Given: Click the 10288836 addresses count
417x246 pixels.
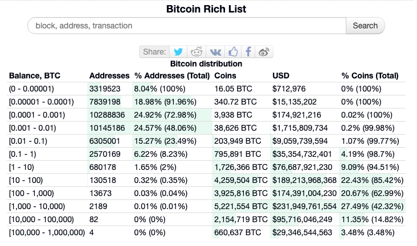Looking at the screenshot, I should (107, 115).
